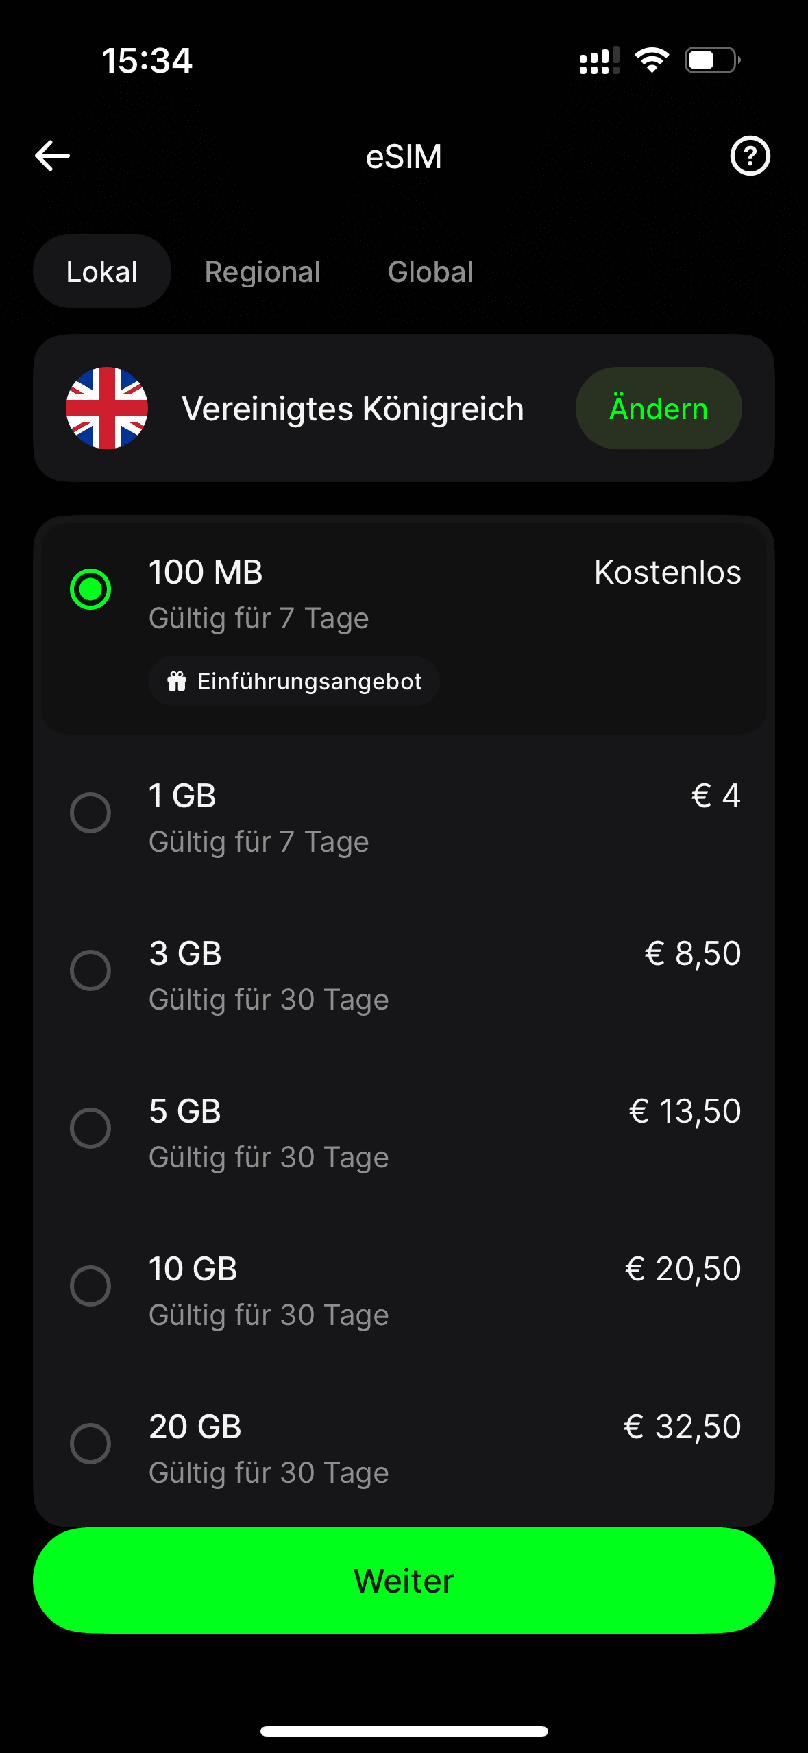Tap the gift icon on Einführungsangebot badge
Screen dimensions: 808x1753
click(x=177, y=681)
